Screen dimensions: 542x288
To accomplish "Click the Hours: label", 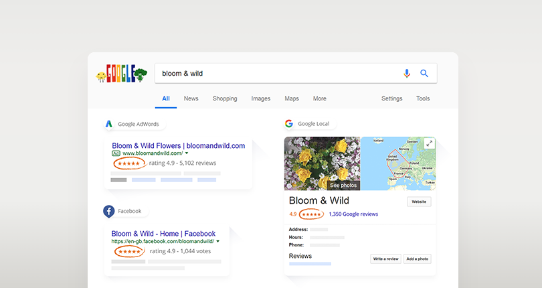I will (x=296, y=238).
